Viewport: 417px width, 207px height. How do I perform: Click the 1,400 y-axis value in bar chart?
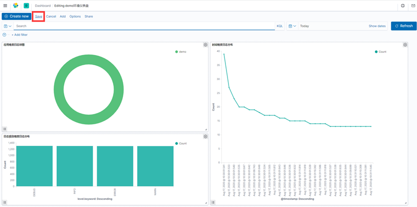coord(11,143)
